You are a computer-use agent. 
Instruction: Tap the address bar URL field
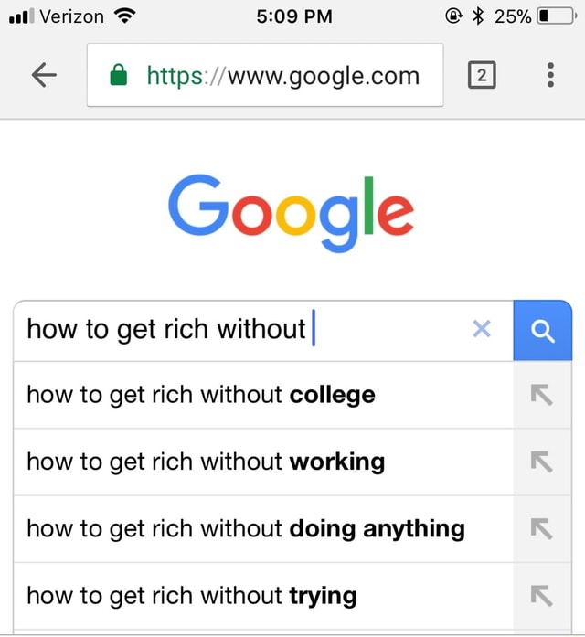click(x=283, y=76)
